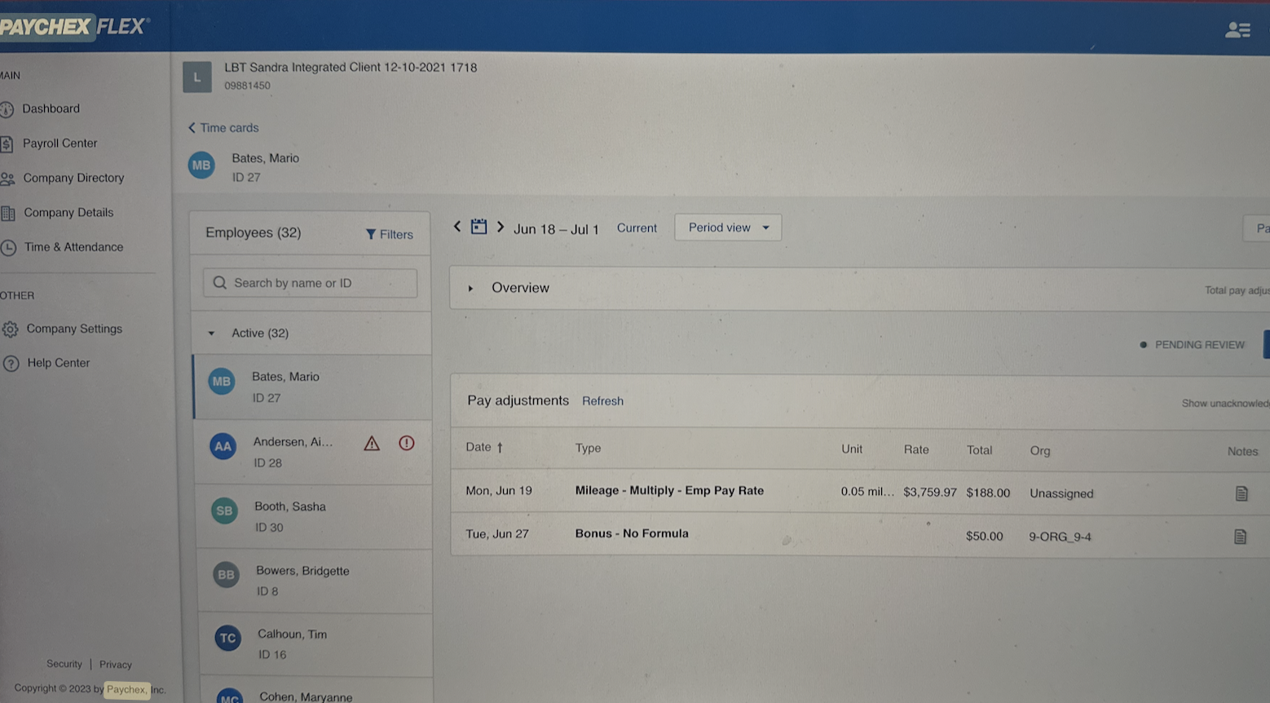This screenshot has width=1270, height=703.
Task: Click the BB avatar for Bowers
Action: pyautogui.click(x=226, y=575)
